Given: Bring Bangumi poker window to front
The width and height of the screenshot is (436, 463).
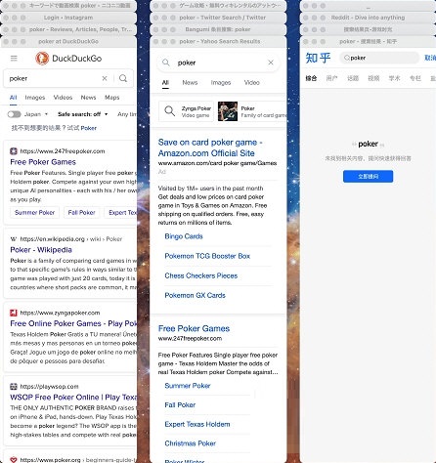Looking at the screenshot, I should click(218, 29).
